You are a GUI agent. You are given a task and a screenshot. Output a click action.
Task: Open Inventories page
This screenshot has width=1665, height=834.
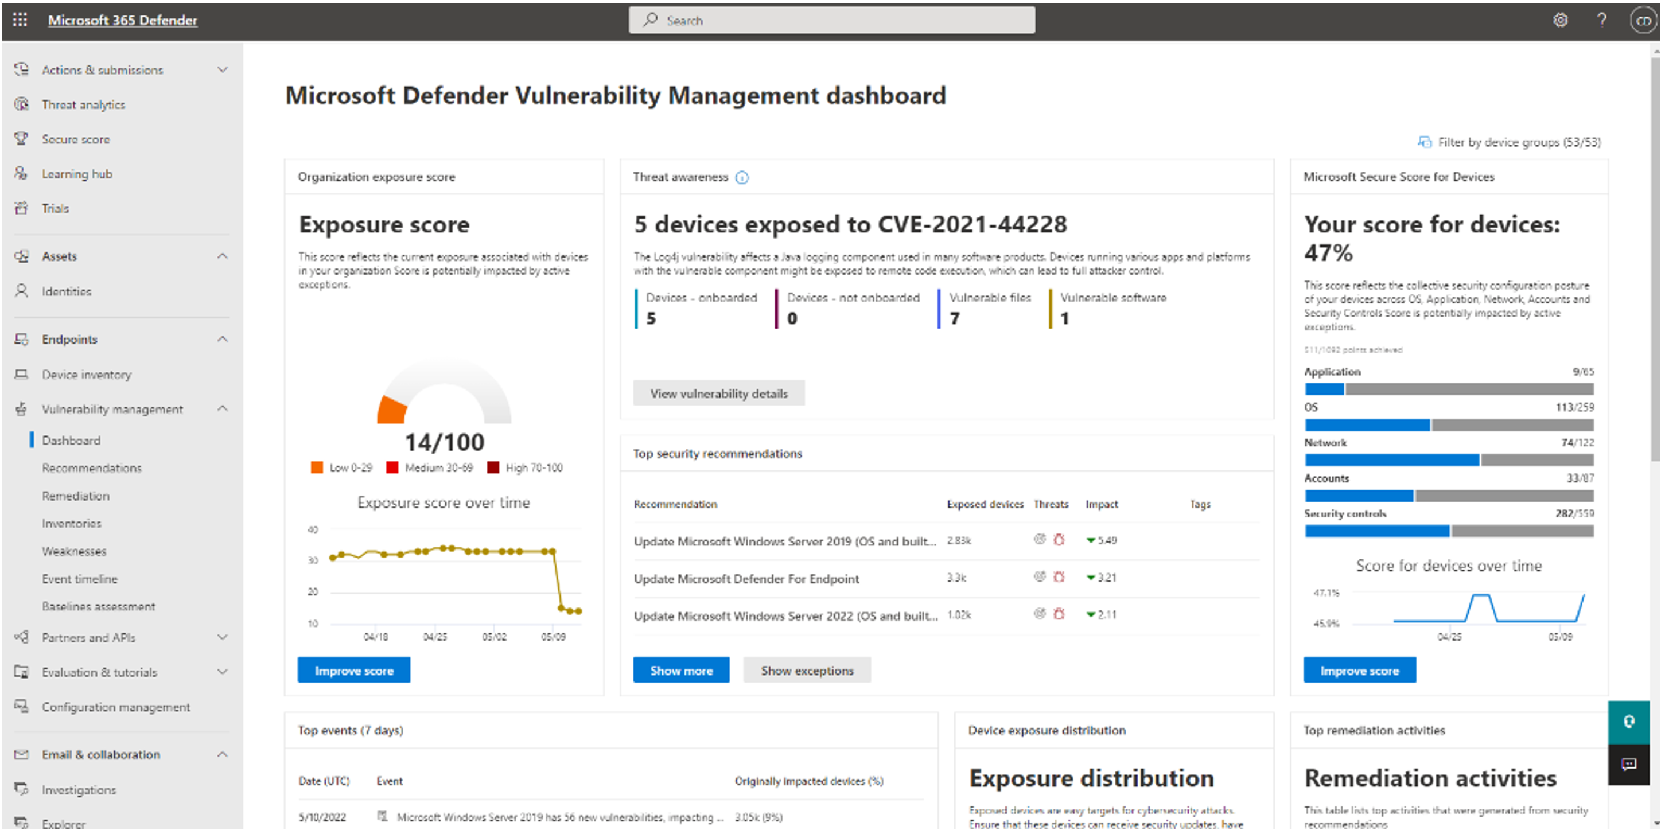72,523
